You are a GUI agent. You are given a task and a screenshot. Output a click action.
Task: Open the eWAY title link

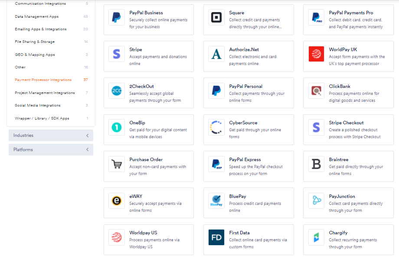[x=136, y=197]
